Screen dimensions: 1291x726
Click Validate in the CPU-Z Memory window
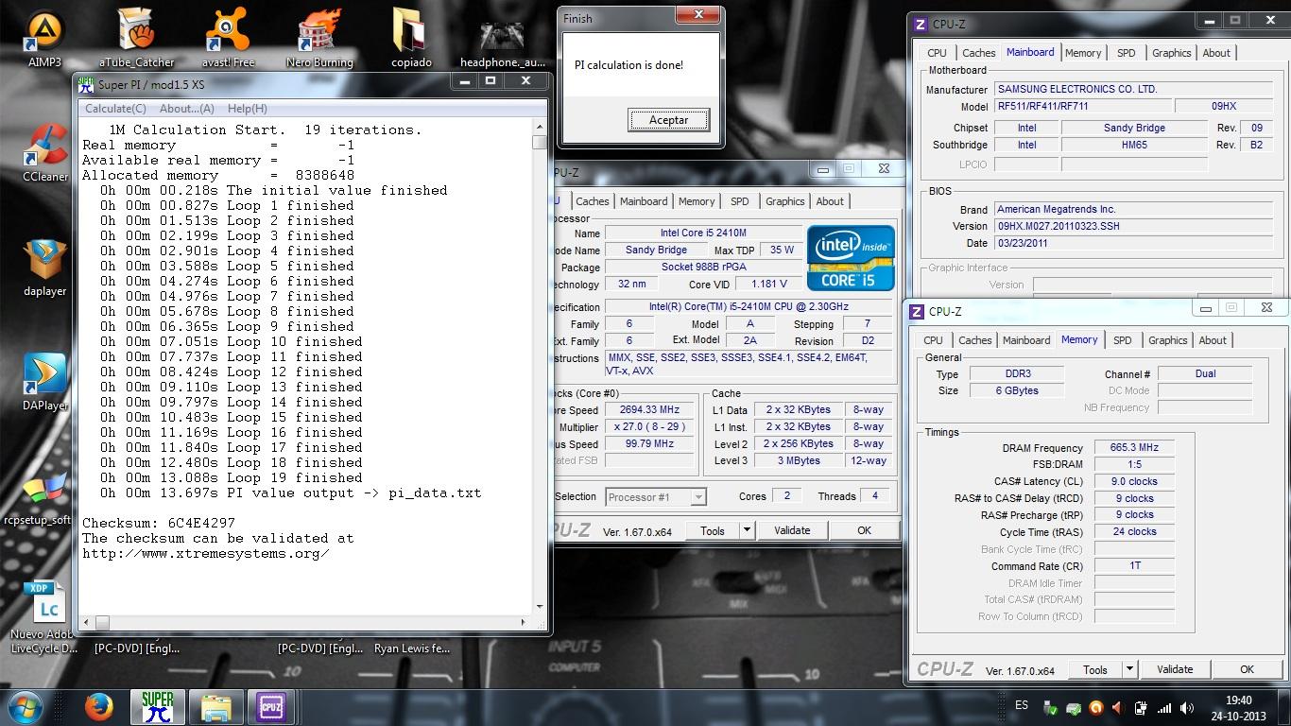(x=1175, y=669)
